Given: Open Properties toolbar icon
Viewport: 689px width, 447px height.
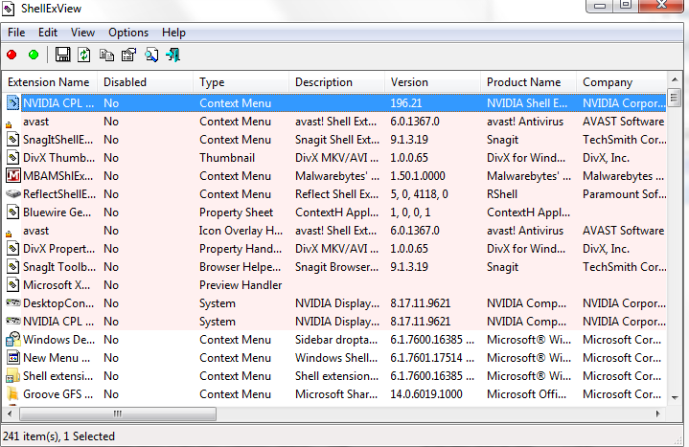Looking at the screenshot, I should (x=128, y=55).
